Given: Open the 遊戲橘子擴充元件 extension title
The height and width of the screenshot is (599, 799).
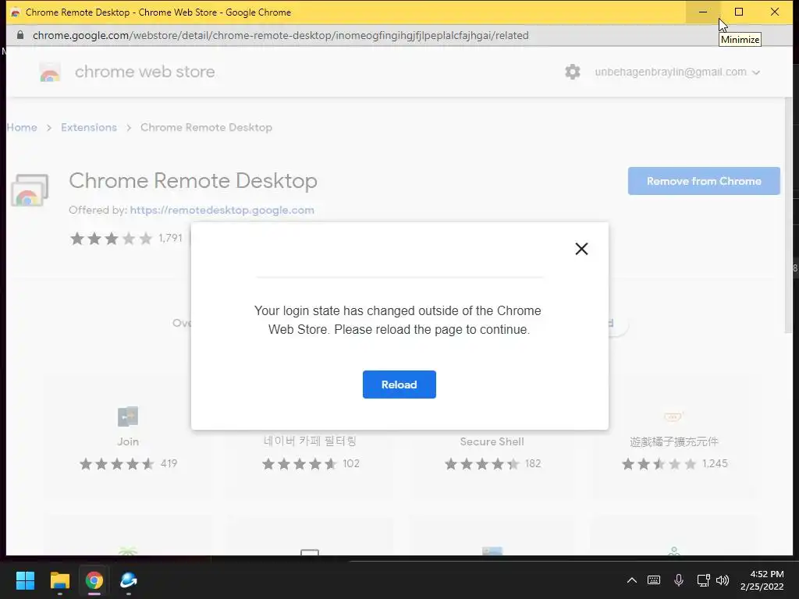Looking at the screenshot, I should pyautogui.click(x=673, y=441).
